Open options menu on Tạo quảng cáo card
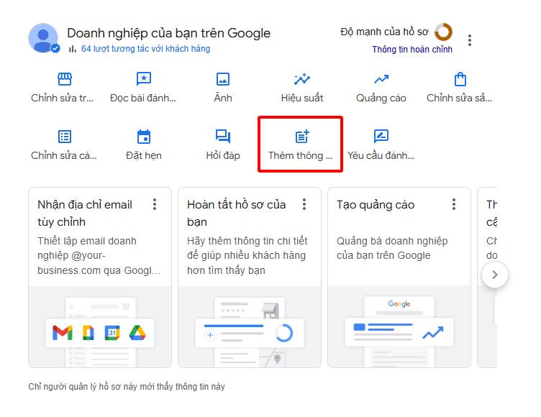This screenshot has width=541, height=417. click(x=454, y=205)
